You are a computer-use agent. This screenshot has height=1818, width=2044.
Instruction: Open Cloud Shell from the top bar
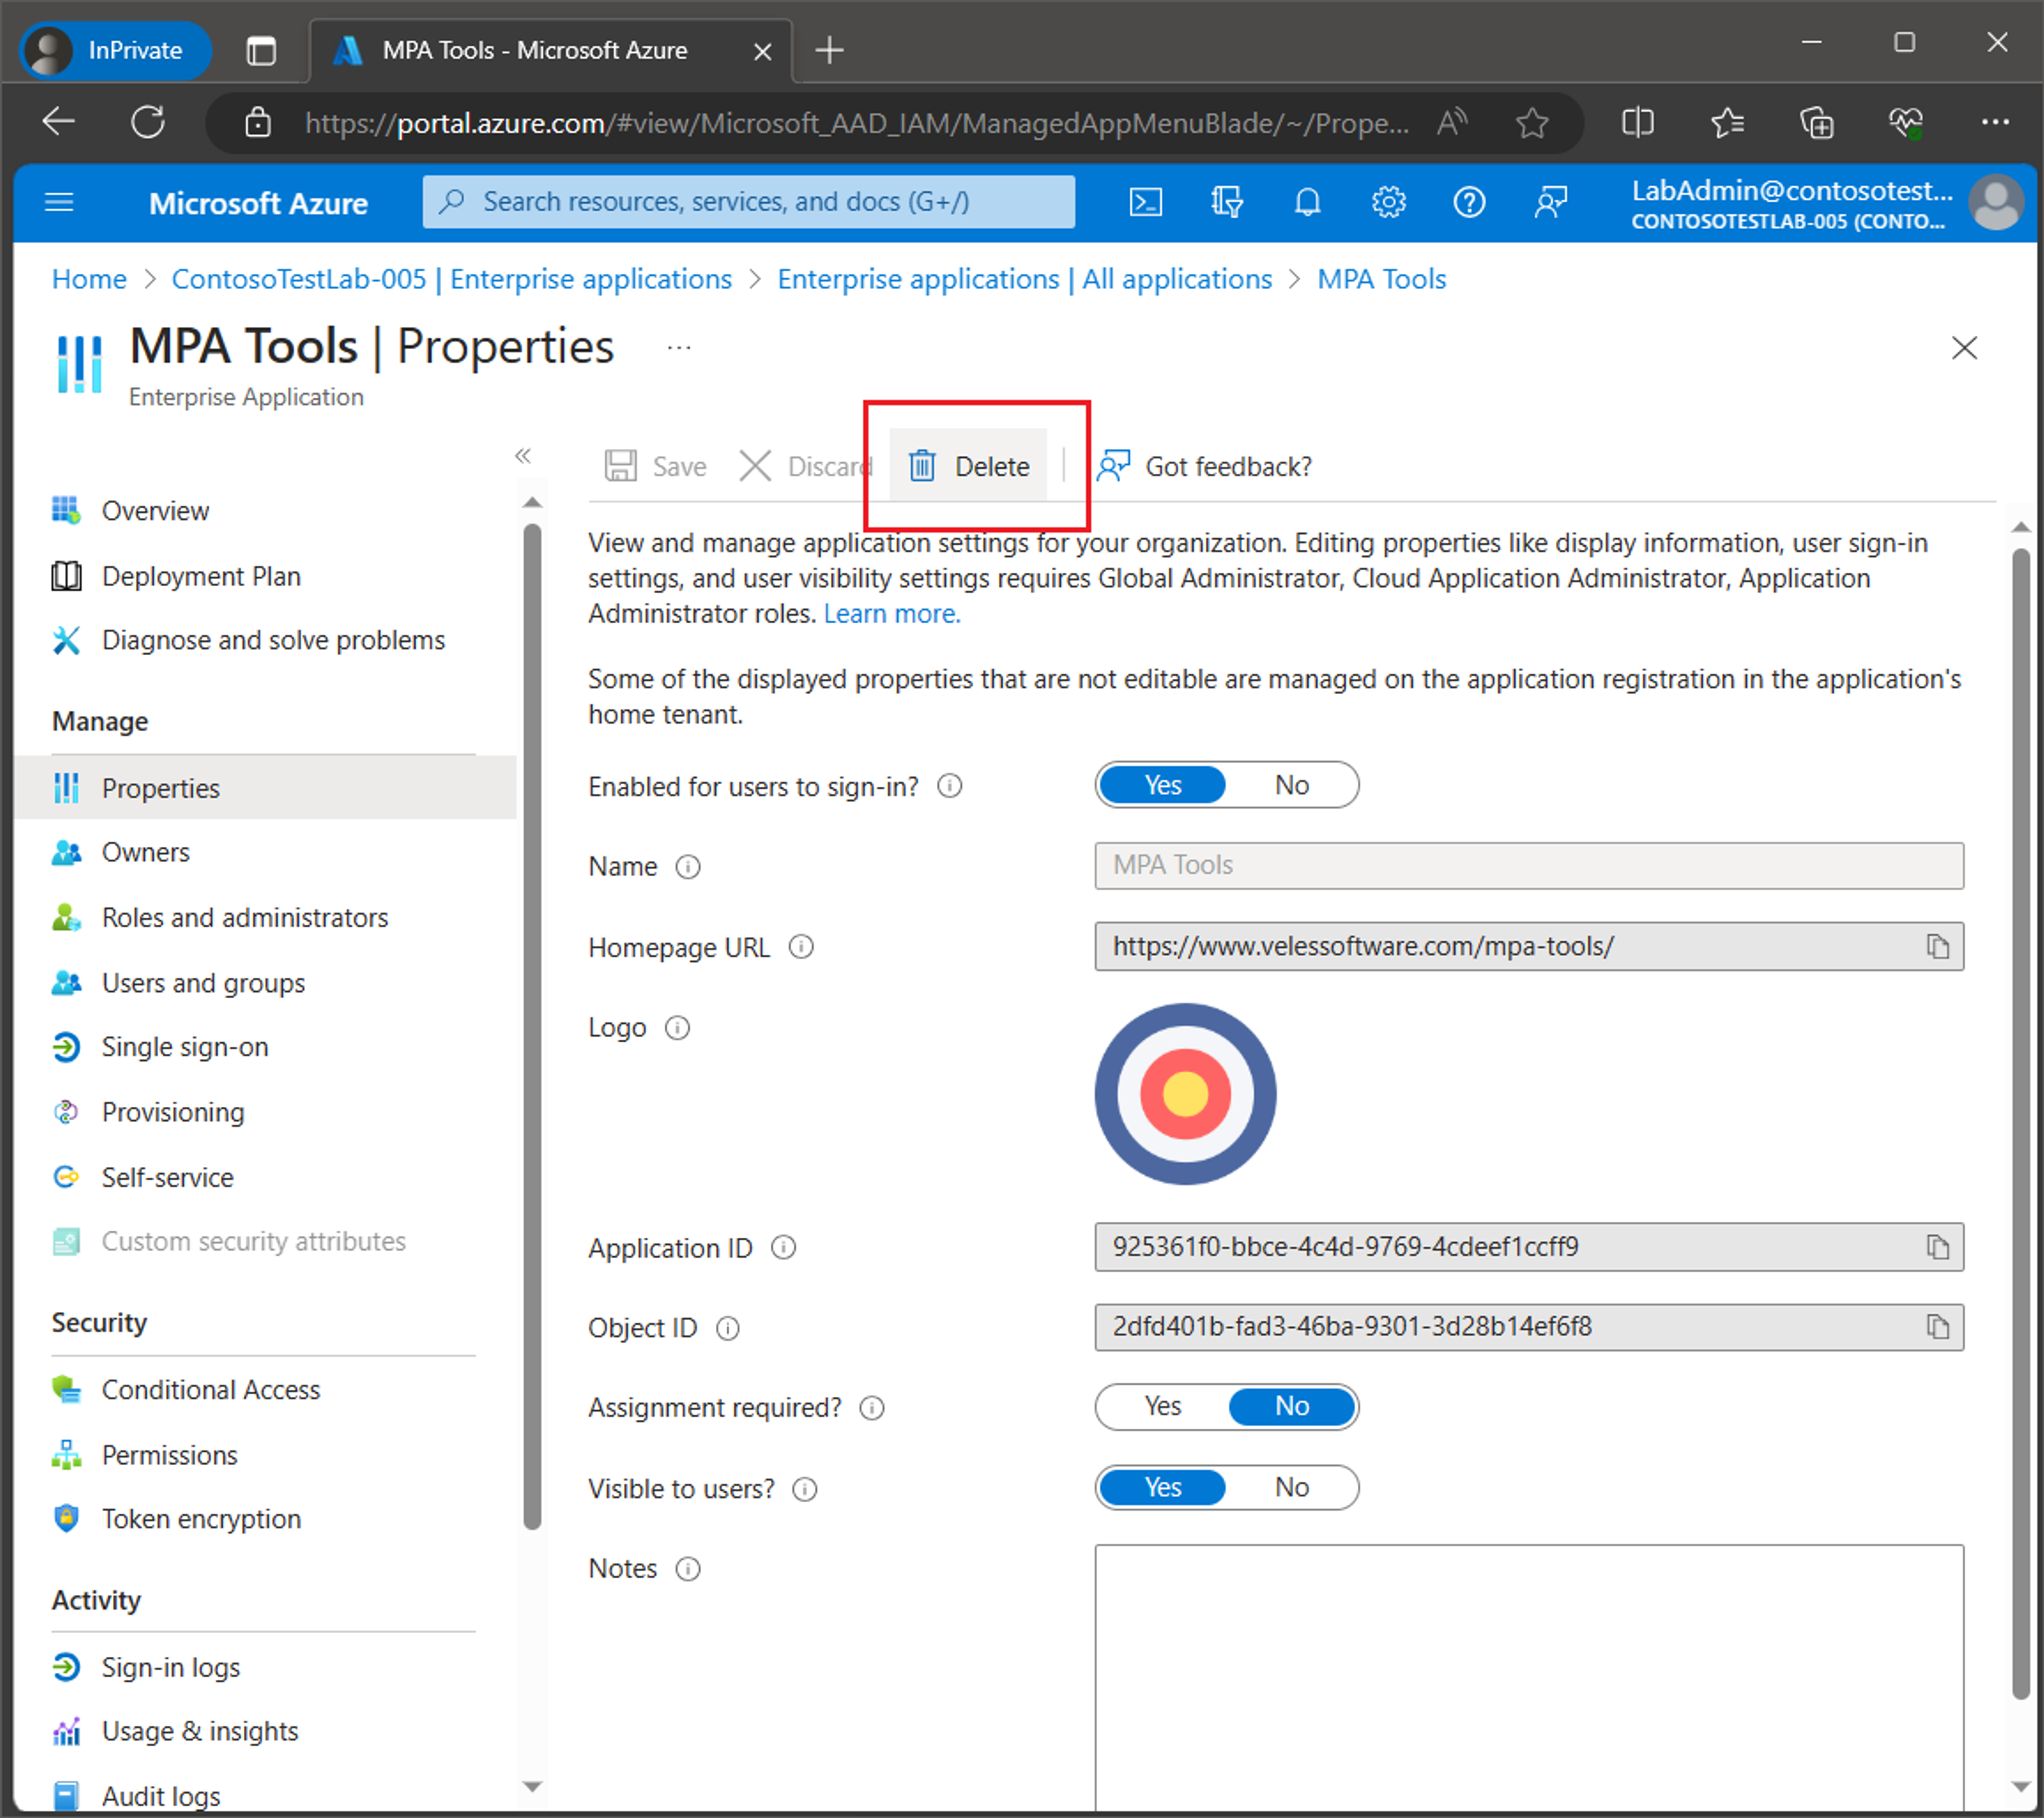tap(1145, 202)
